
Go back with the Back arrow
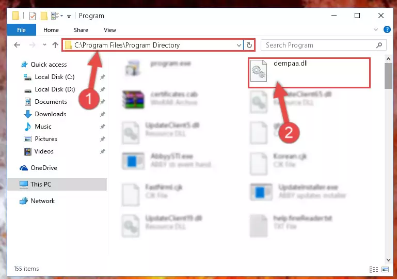point(17,45)
